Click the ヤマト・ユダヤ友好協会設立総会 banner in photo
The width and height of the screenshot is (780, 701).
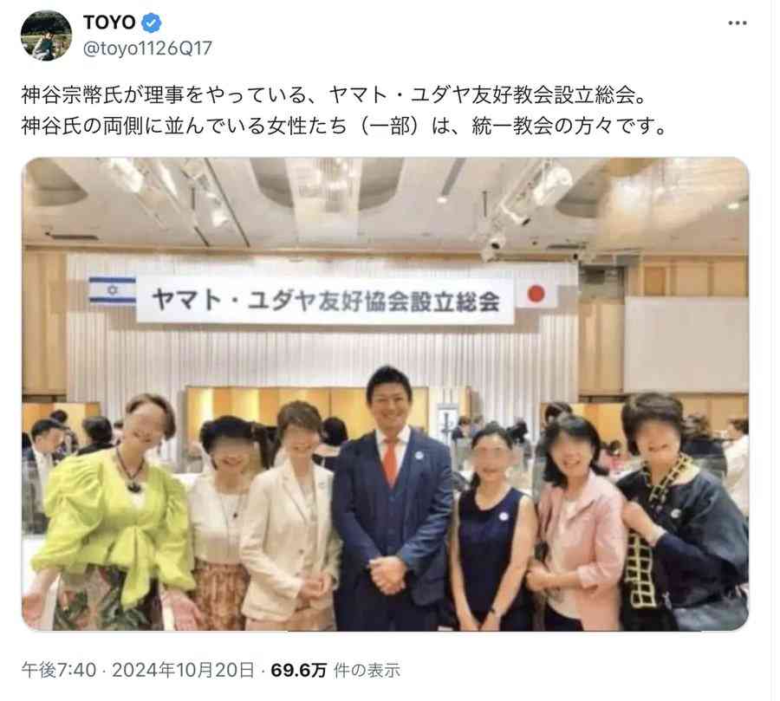click(325, 300)
